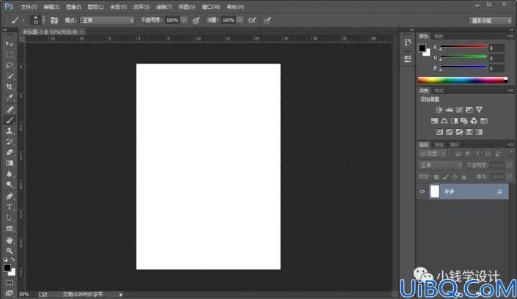Switch to the Swatches tab
Image resolution: width=517 pixels, height=299 pixels.
coord(439,36)
